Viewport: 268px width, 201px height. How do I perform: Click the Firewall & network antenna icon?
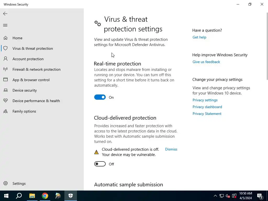click(5, 69)
